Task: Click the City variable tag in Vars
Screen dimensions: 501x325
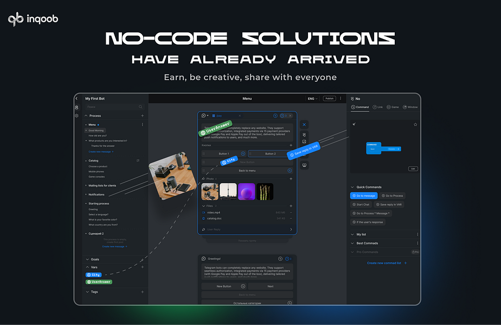Action: click(x=94, y=275)
